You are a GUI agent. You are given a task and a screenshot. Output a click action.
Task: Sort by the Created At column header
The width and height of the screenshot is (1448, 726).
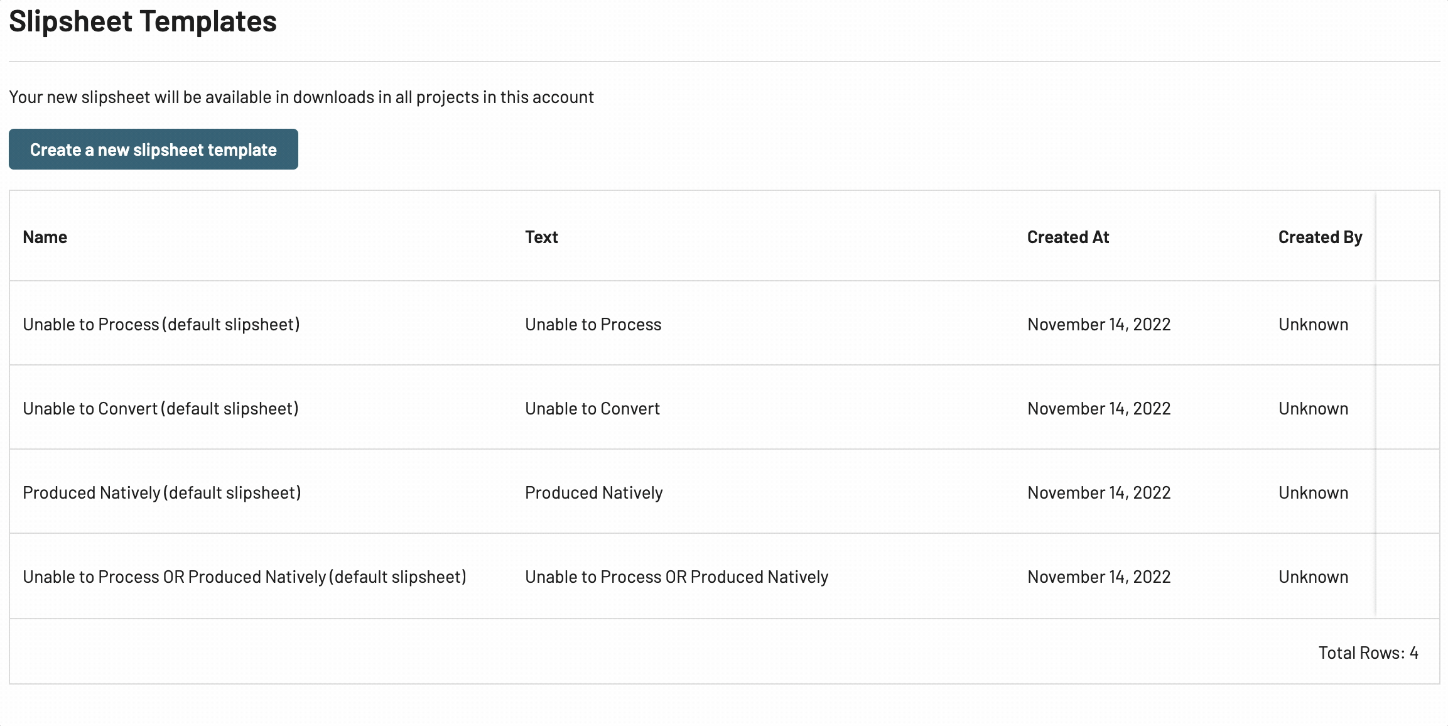tap(1068, 237)
